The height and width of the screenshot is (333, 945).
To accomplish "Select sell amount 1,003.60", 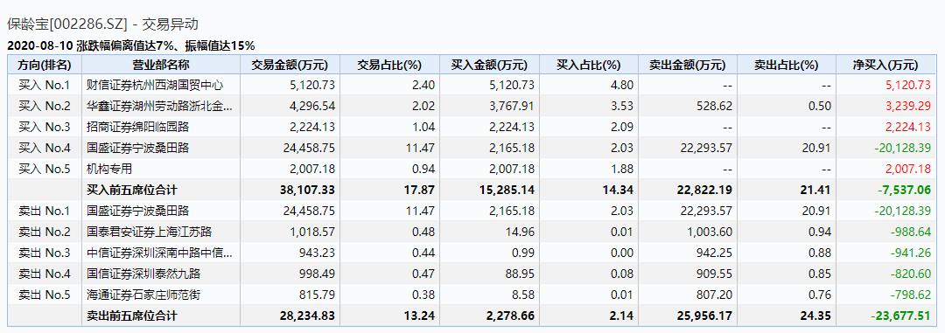I will pyautogui.click(x=709, y=232).
